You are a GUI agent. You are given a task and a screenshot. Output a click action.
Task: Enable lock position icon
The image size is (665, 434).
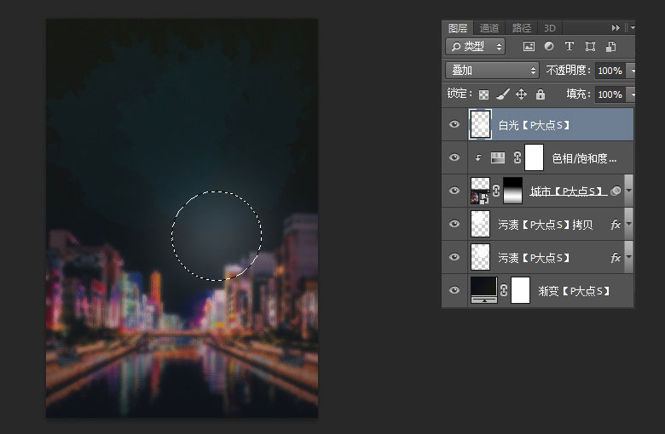tap(521, 94)
